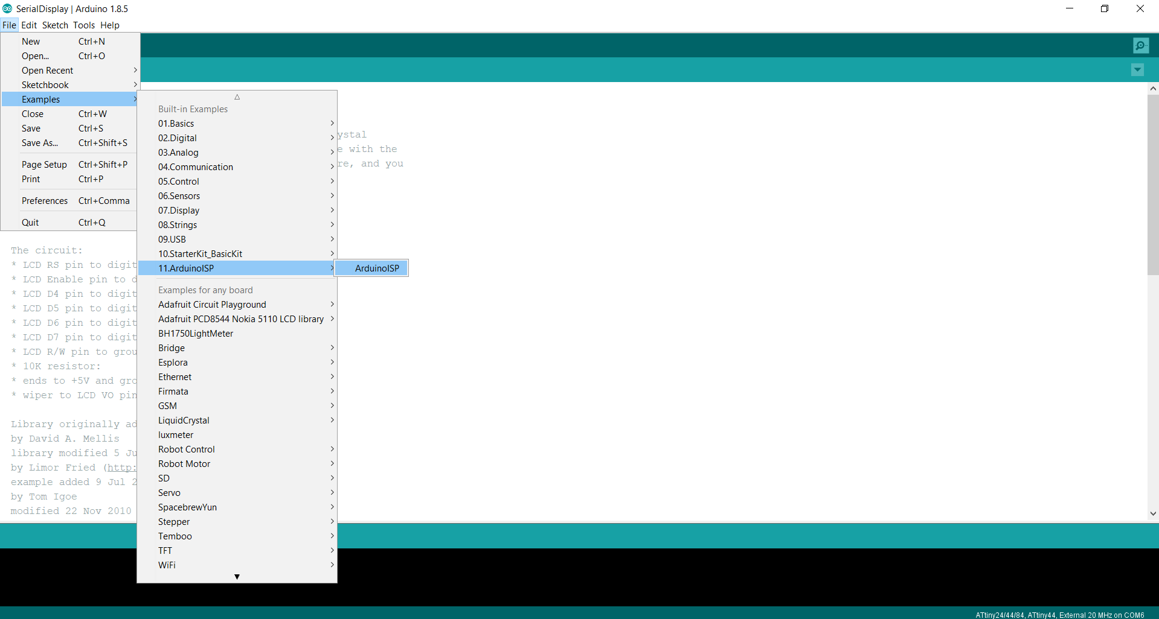Click board info text in status bar
This screenshot has height=619, width=1159.
(1059, 615)
